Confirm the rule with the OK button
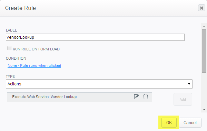This screenshot has width=207, height=131. (169, 123)
